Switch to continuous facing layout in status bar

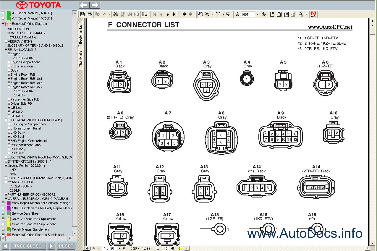click(x=172, y=248)
